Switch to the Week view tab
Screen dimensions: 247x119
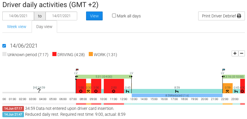[x=17, y=27]
